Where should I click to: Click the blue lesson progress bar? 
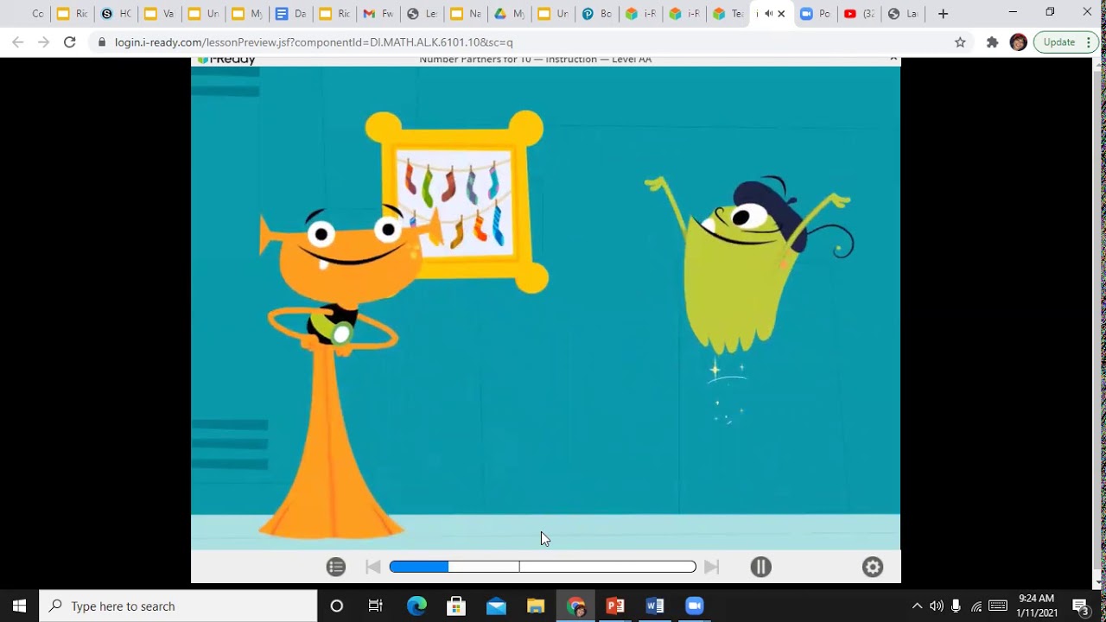(x=543, y=567)
